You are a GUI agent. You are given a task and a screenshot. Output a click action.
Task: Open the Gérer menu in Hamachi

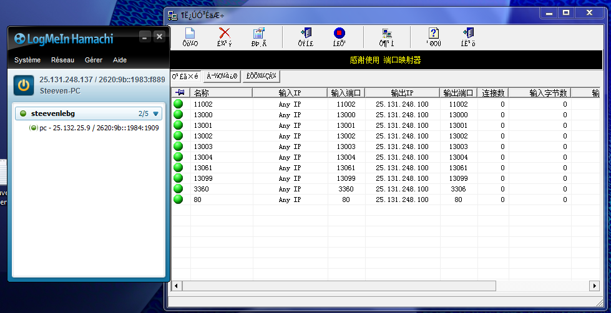click(x=94, y=60)
